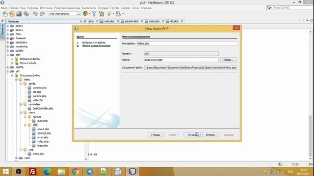The width and height of the screenshot is (314, 176).
Task: Click the Отмена button in the dialog
Action: 210,135
